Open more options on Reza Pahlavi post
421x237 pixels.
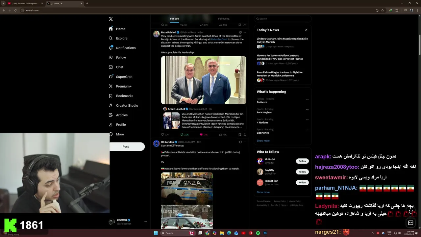[245, 32]
